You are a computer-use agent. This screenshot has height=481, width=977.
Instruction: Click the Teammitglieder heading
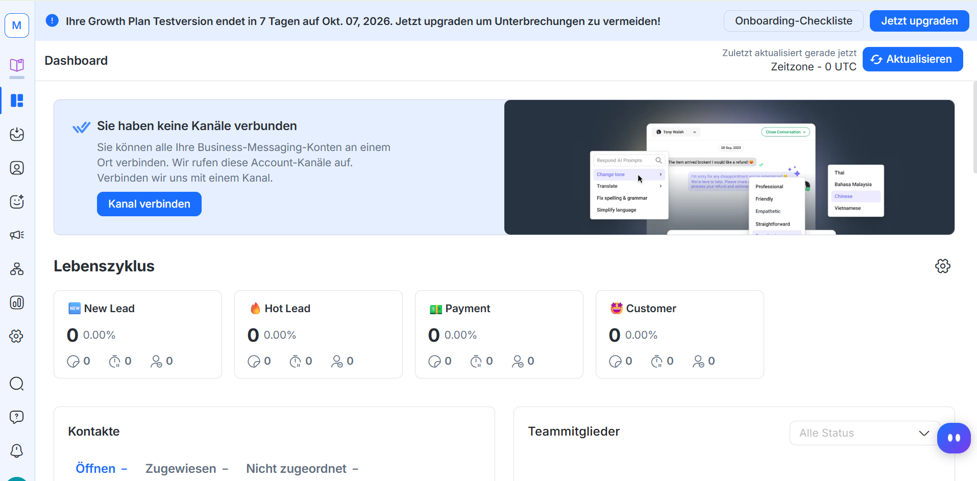pyautogui.click(x=574, y=432)
